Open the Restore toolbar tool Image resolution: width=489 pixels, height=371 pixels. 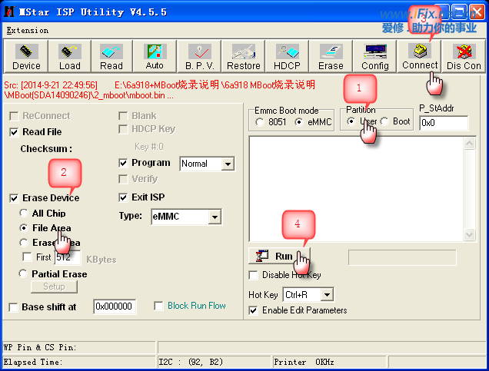coord(244,57)
